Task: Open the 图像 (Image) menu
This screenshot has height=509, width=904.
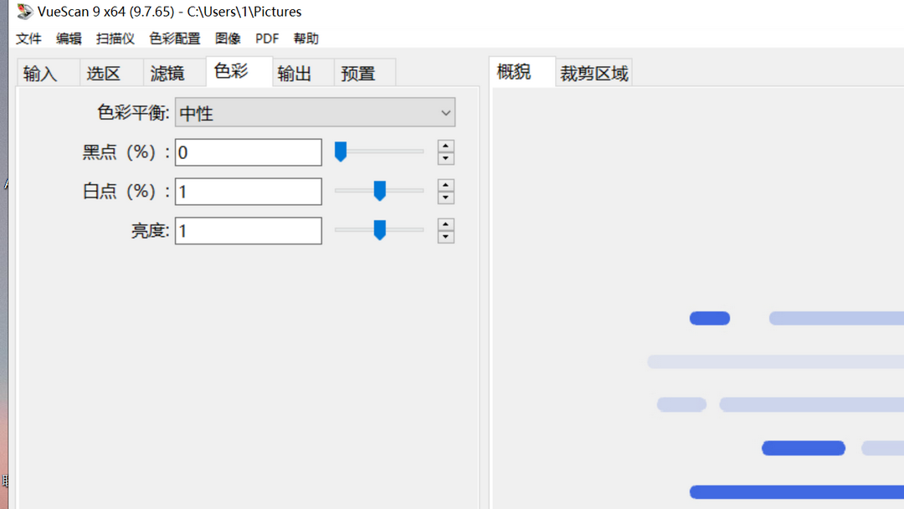Action: [x=228, y=39]
